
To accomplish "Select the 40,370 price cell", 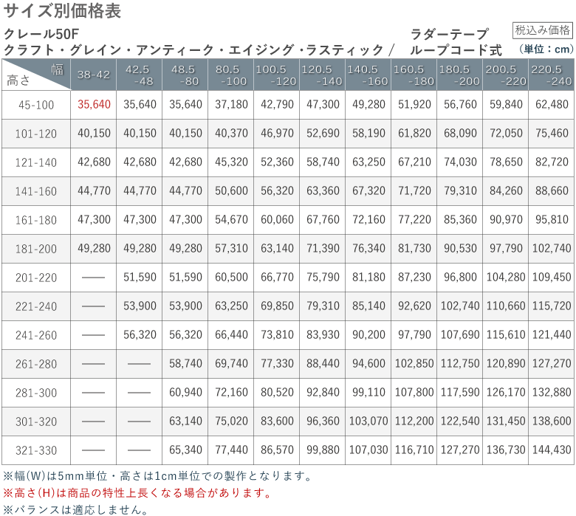I will tap(231, 134).
